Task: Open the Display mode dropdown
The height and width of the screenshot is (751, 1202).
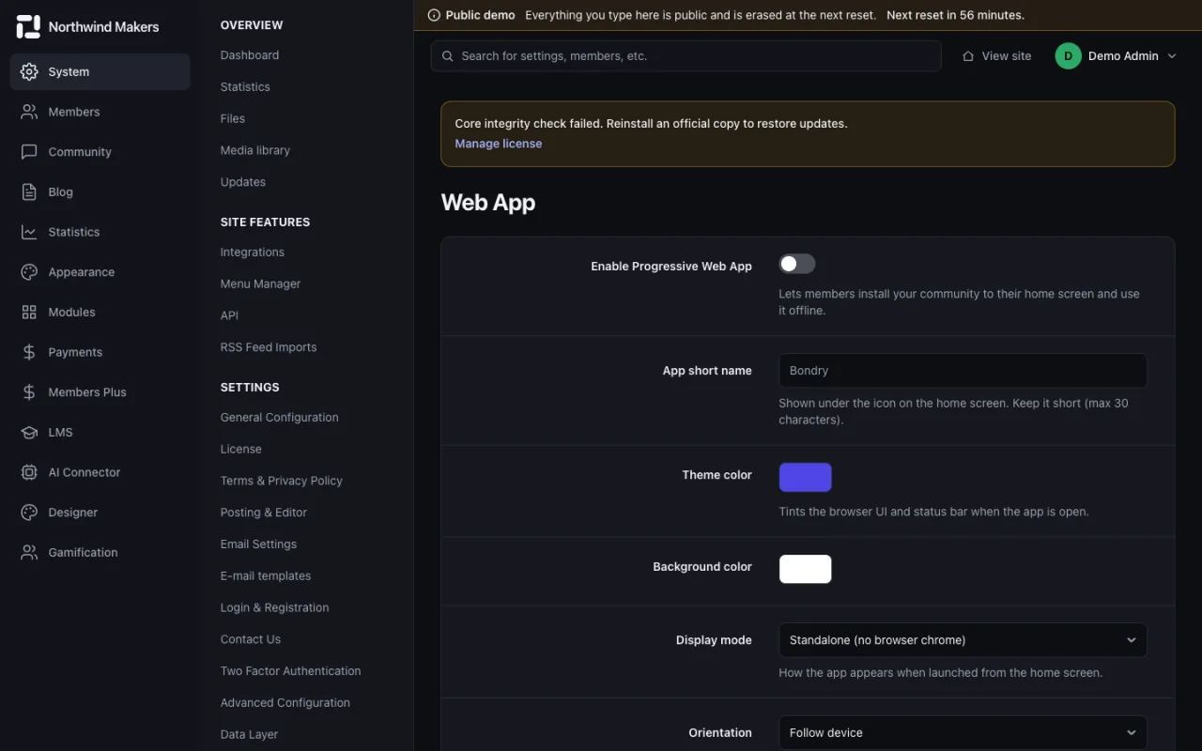Action: coord(963,640)
